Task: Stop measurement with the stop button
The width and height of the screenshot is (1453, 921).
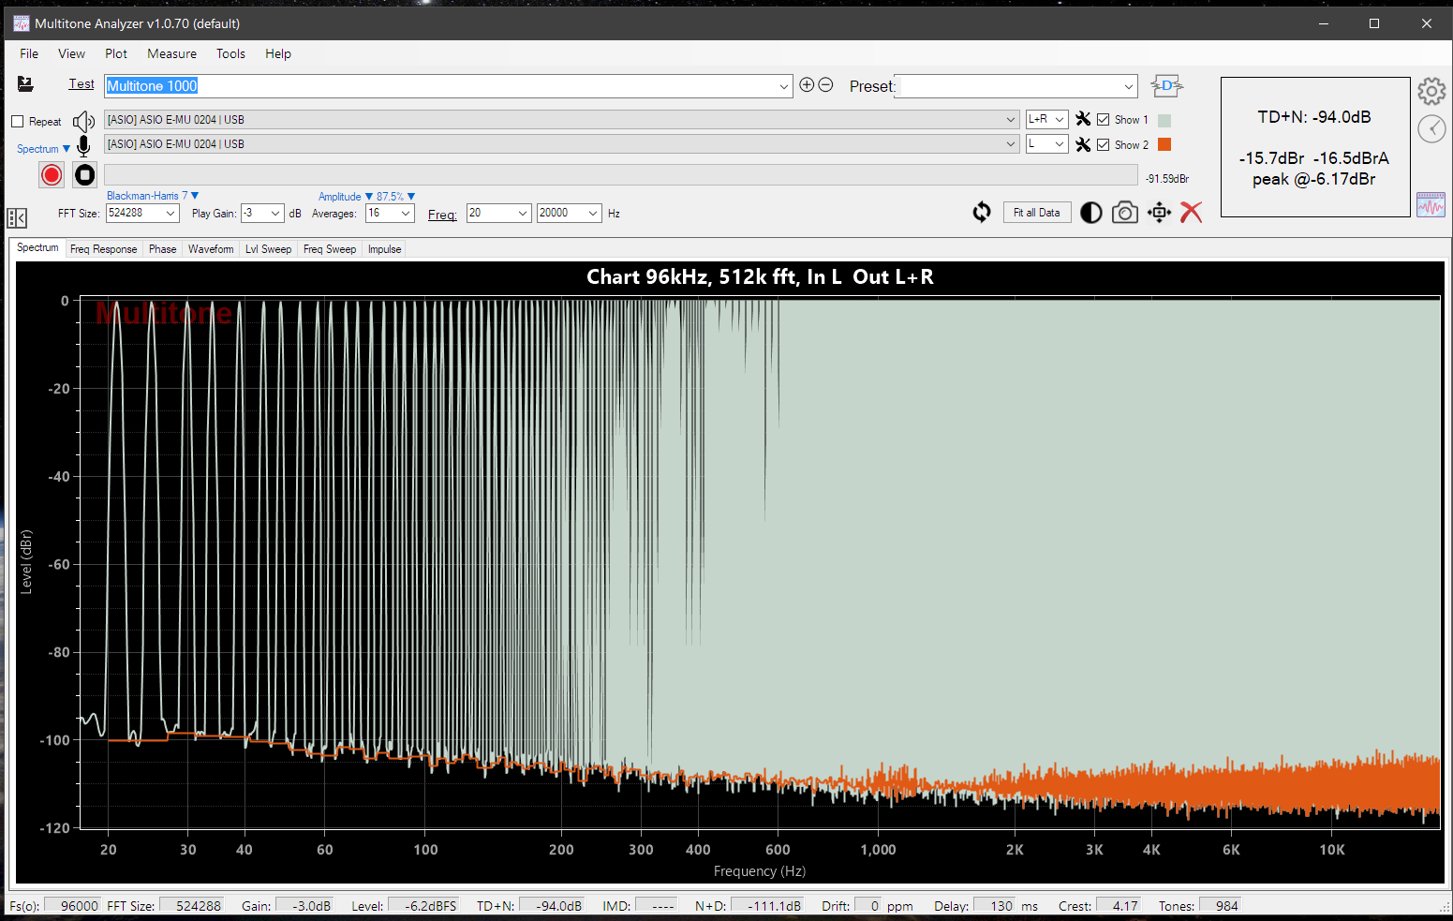Action: (x=84, y=175)
